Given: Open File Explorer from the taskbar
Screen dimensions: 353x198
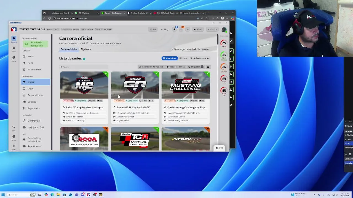Looking at the screenshot, I should coord(58,195).
